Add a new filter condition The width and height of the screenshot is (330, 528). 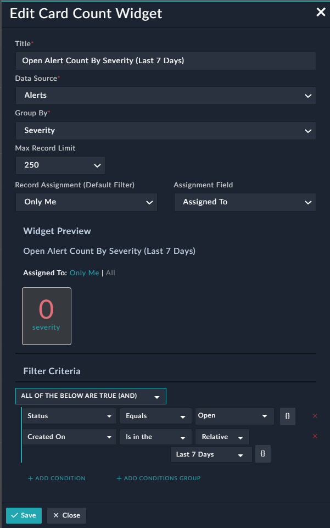tap(56, 478)
